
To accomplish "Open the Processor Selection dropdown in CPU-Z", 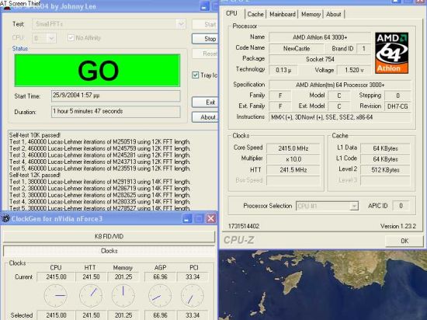I will click(354, 206).
